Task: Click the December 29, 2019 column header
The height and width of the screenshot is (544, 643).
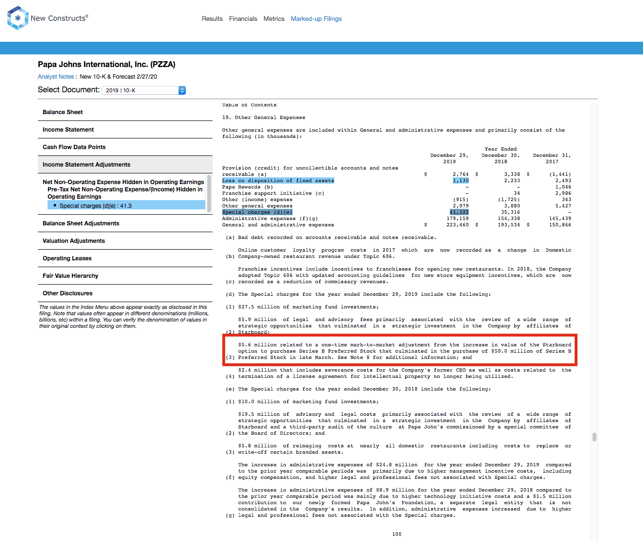Action: pyautogui.click(x=449, y=158)
